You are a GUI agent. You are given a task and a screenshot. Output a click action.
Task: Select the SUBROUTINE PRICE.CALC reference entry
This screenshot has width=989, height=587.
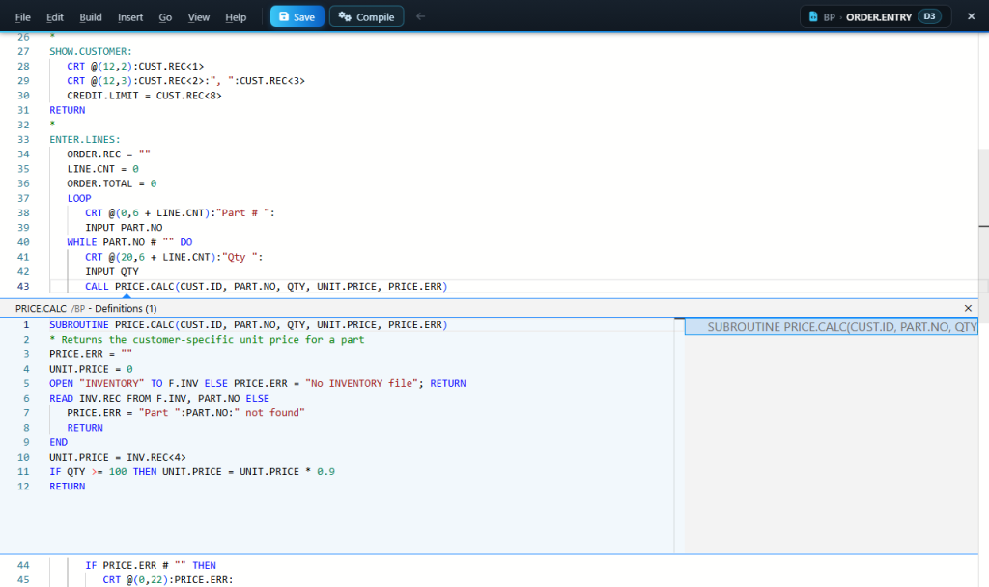(832, 326)
